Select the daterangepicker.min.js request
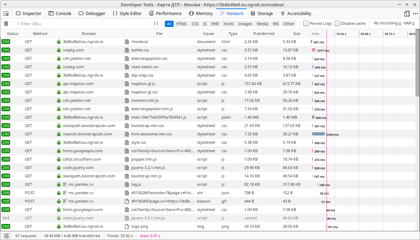420x240 pixels. click(x=208, y=109)
